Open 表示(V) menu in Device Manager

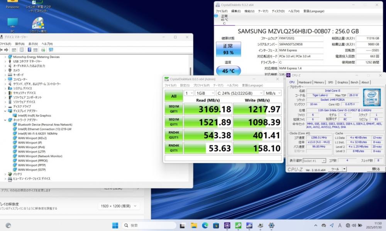coord(33,44)
